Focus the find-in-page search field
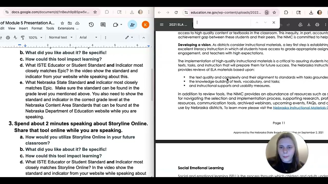The height and width of the screenshot is (184, 328). point(224,22)
